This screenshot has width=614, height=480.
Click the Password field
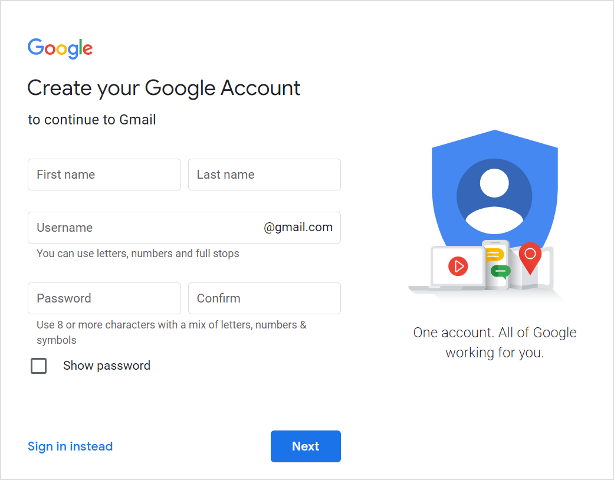coord(104,298)
